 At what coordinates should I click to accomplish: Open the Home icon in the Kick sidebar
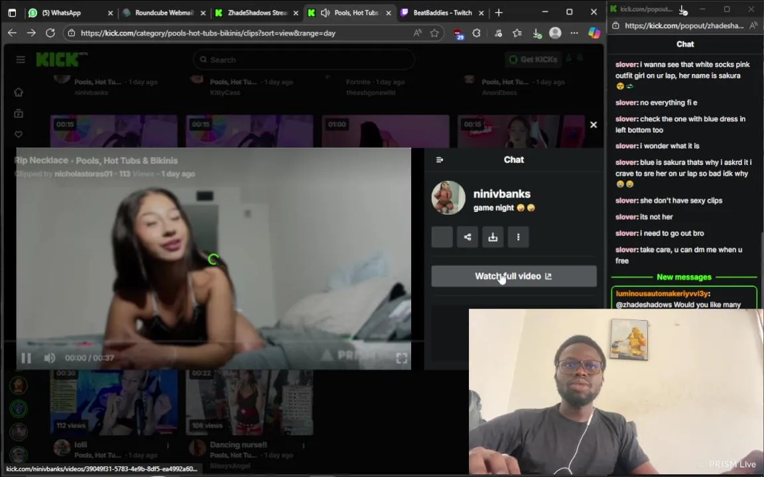19,93
